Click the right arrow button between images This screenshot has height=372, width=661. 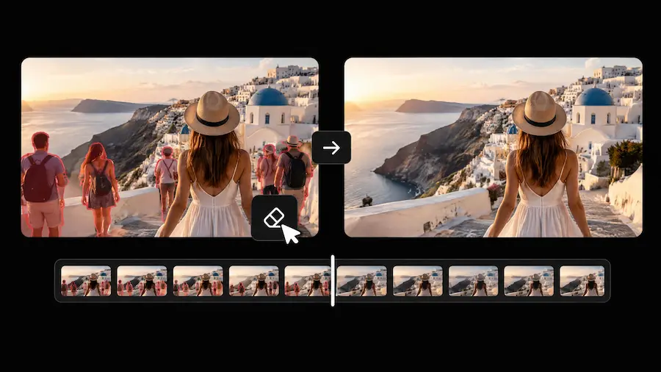tap(331, 148)
